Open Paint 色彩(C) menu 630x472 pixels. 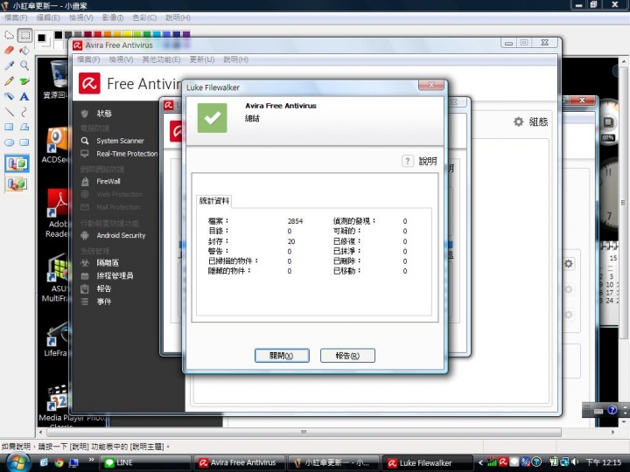(144, 17)
